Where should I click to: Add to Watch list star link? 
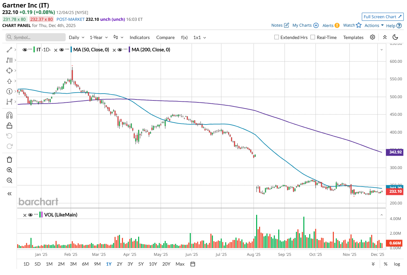352,25
